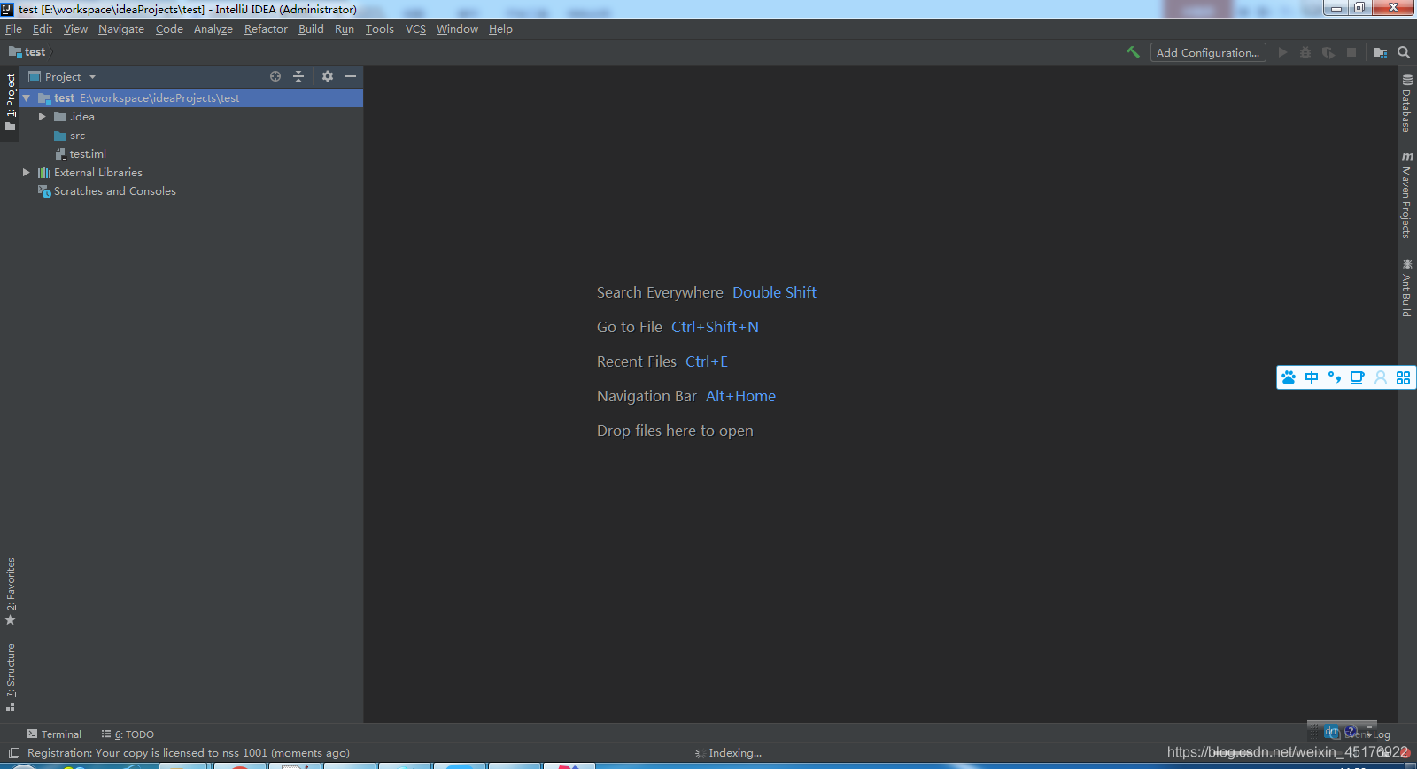Open the Ant Build tool window
The height and width of the screenshot is (769, 1417).
(x=1406, y=288)
